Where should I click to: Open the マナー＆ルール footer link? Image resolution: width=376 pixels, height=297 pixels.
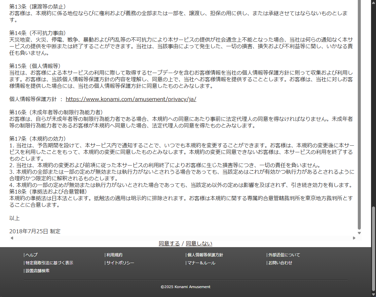pyautogui.click(x=201, y=263)
